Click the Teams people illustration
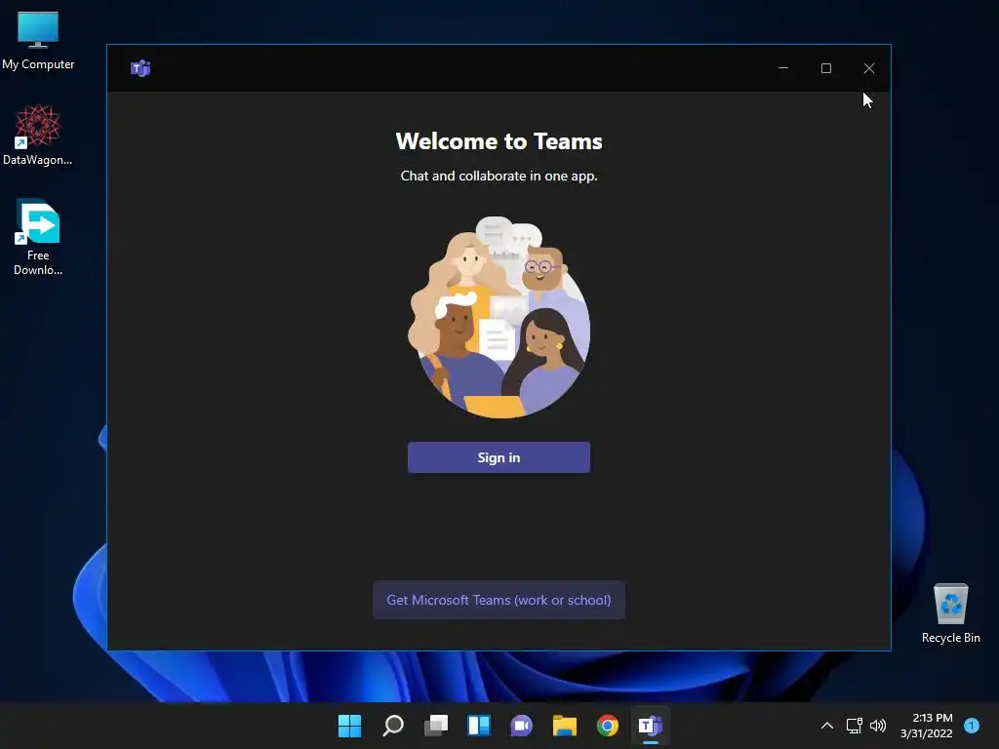The height and width of the screenshot is (749, 999). pos(499,317)
